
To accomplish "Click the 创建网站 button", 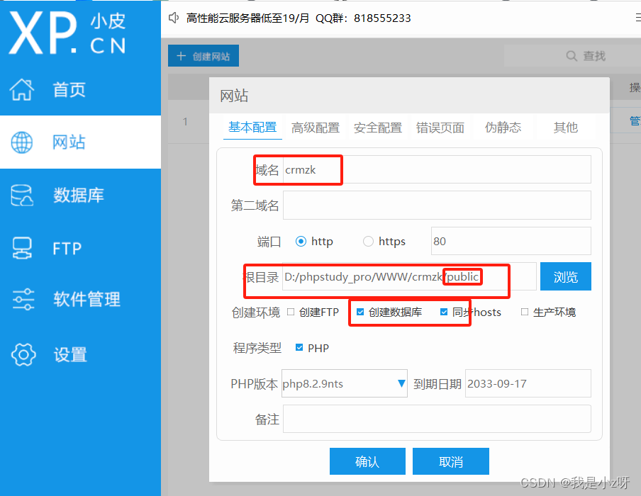I will [204, 55].
